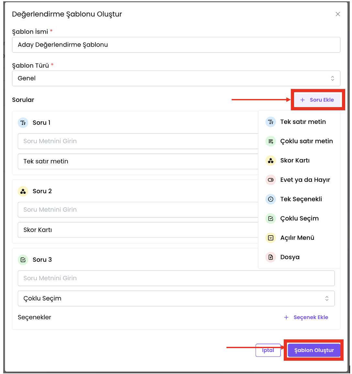
Task: Click the Soru 1 text type icon
Action: click(x=23, y=123)
